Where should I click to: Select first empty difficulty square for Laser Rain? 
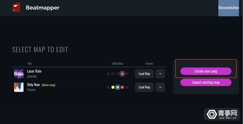[108, 74]
